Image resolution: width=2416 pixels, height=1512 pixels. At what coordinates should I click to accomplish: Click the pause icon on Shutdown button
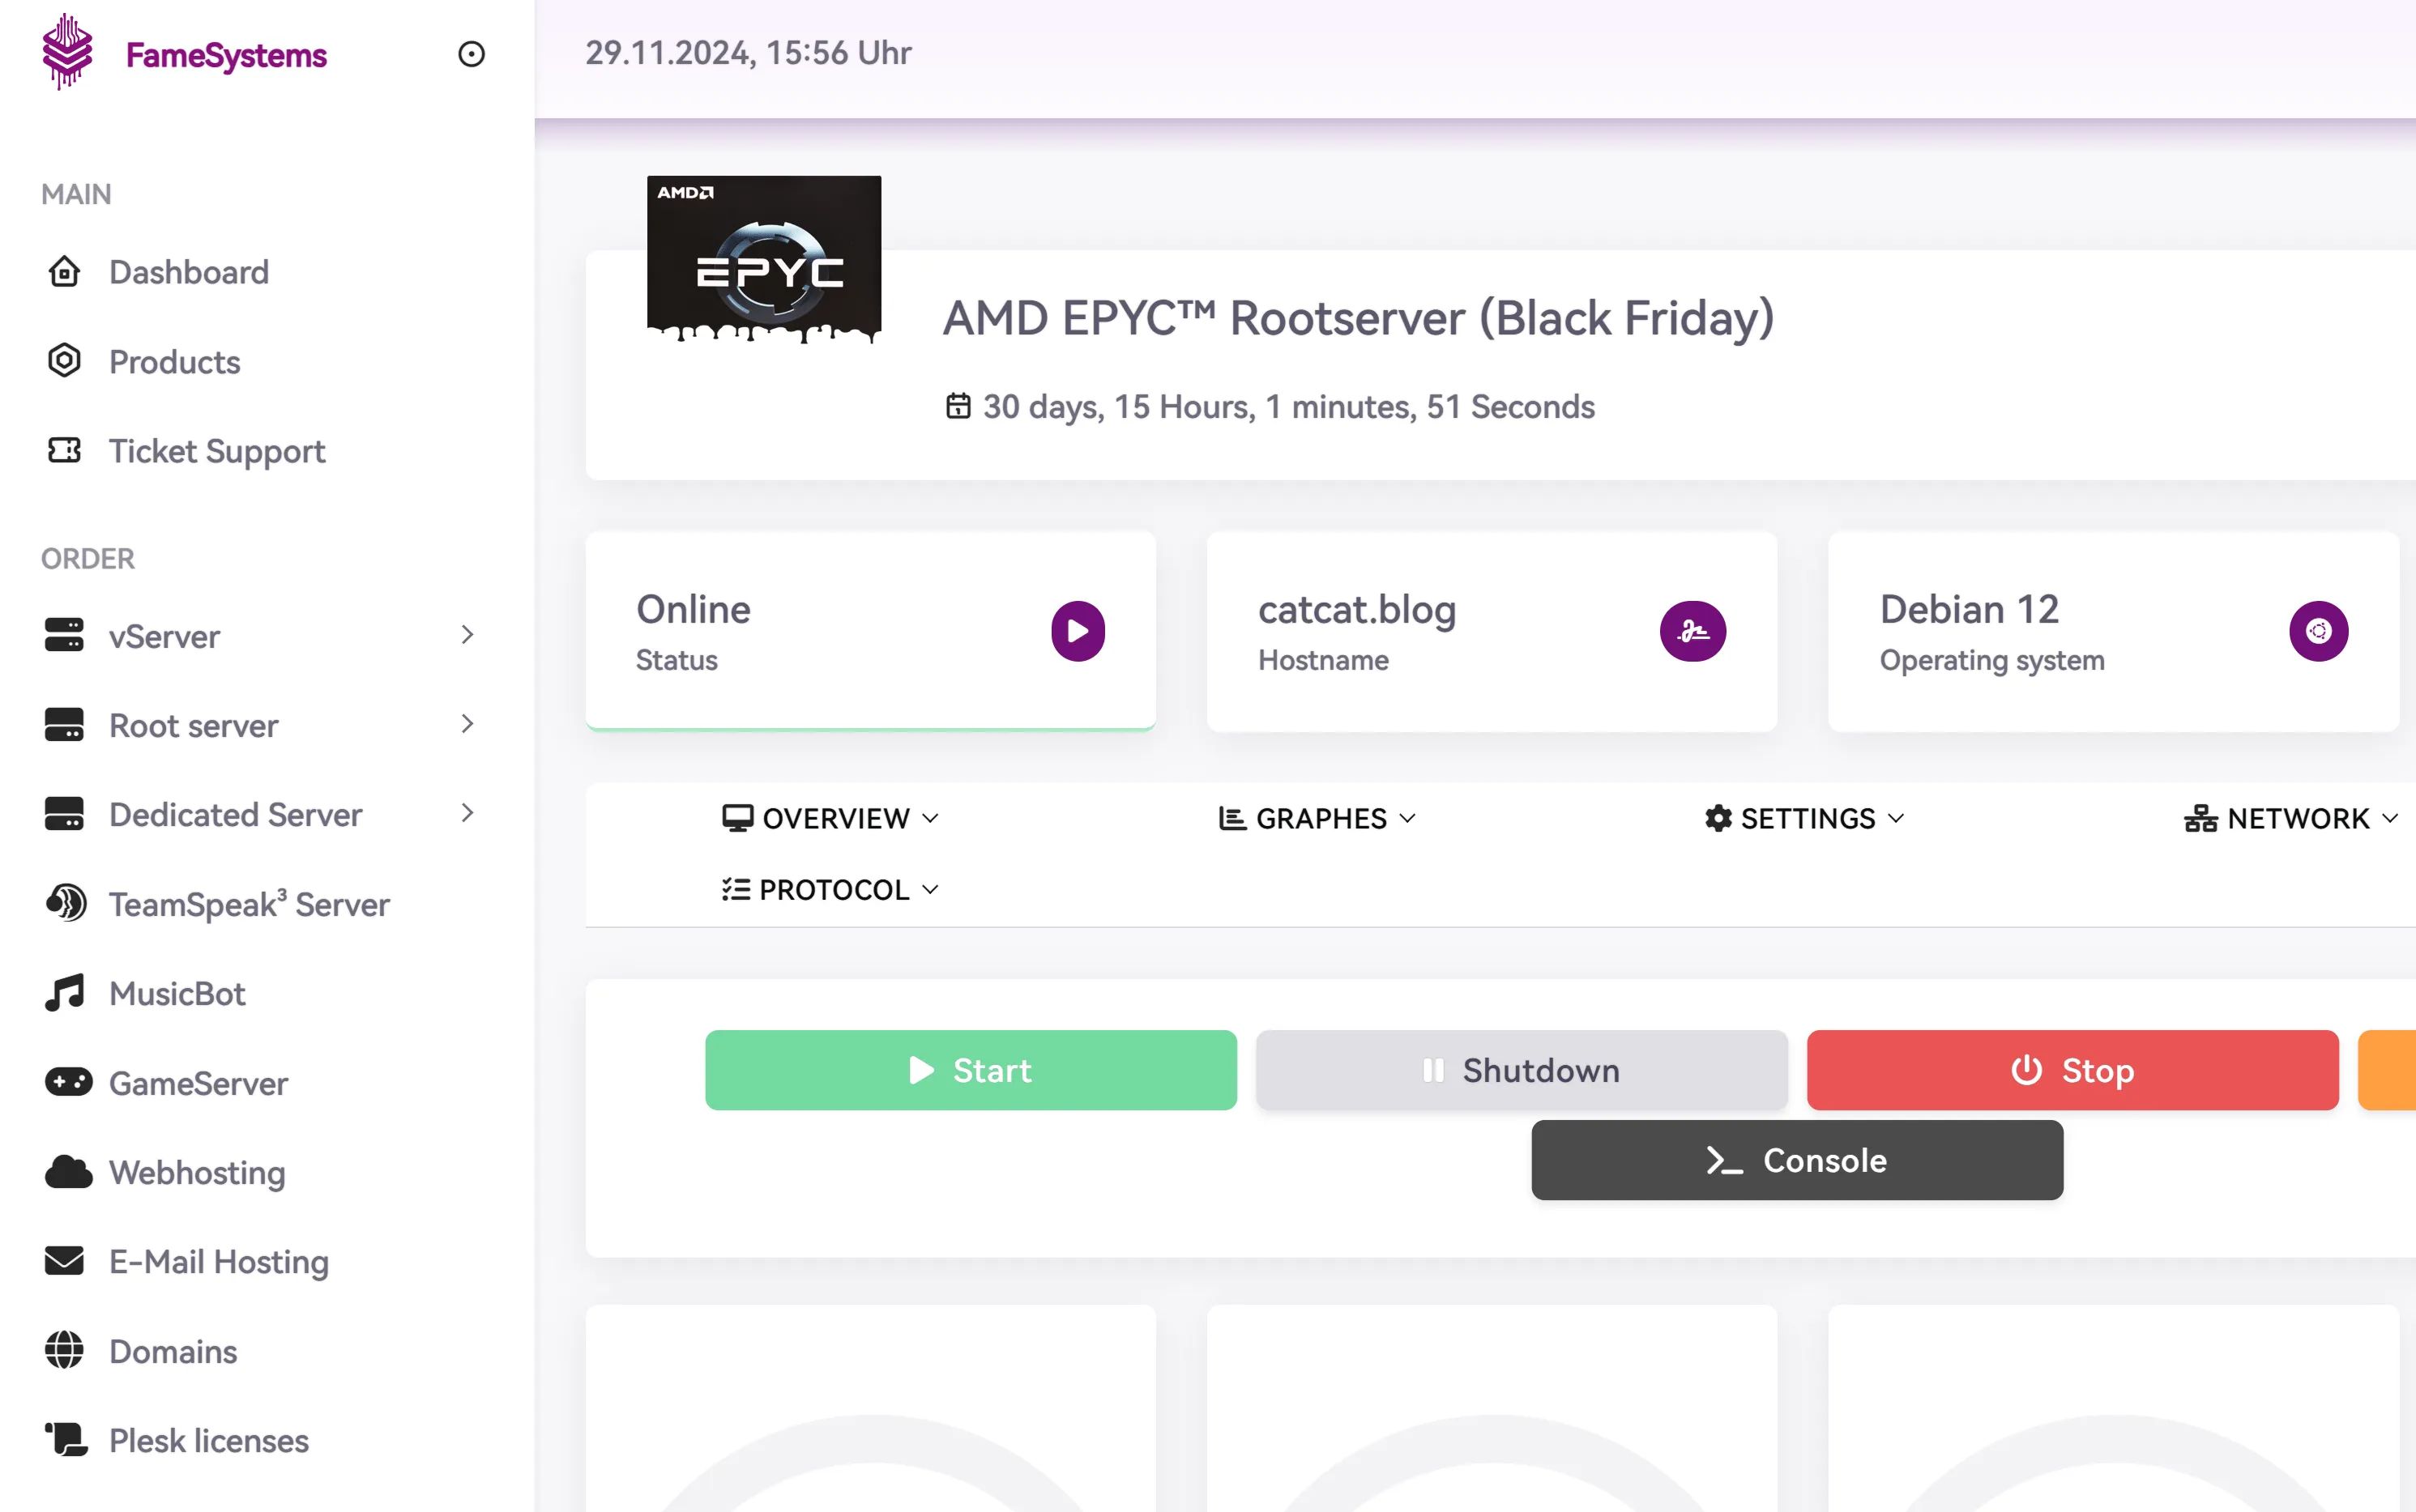tap(1432, 1069)
